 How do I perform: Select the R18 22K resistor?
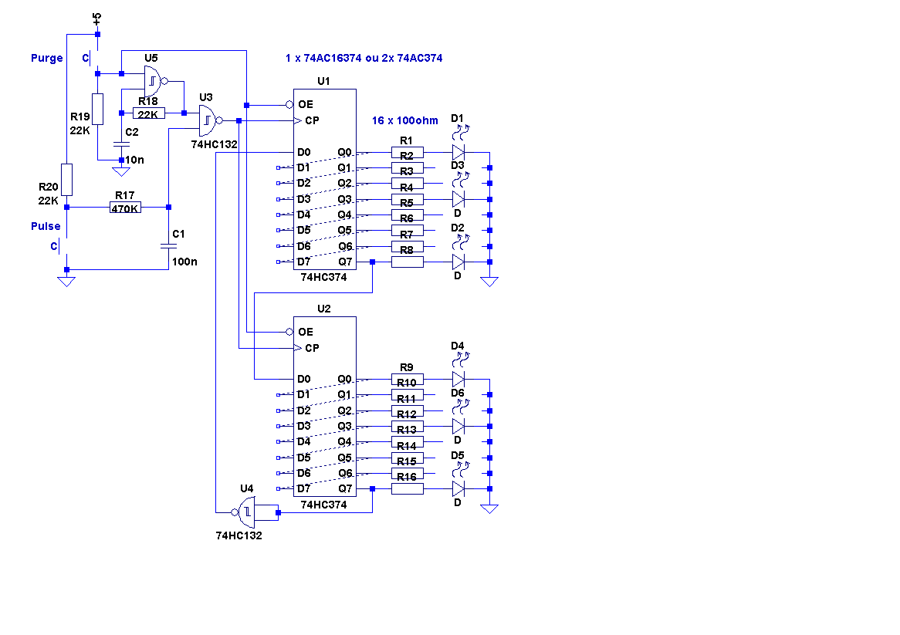pyautogui.click(x=149, y=113)
